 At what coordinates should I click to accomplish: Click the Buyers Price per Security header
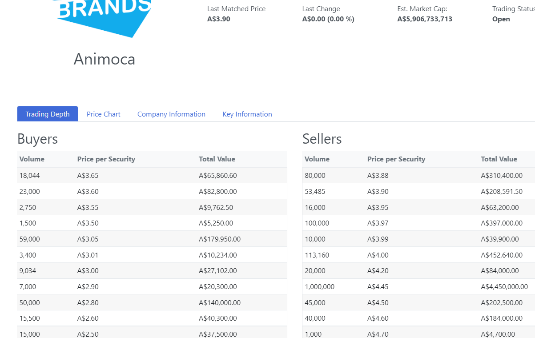pos(106,159)
